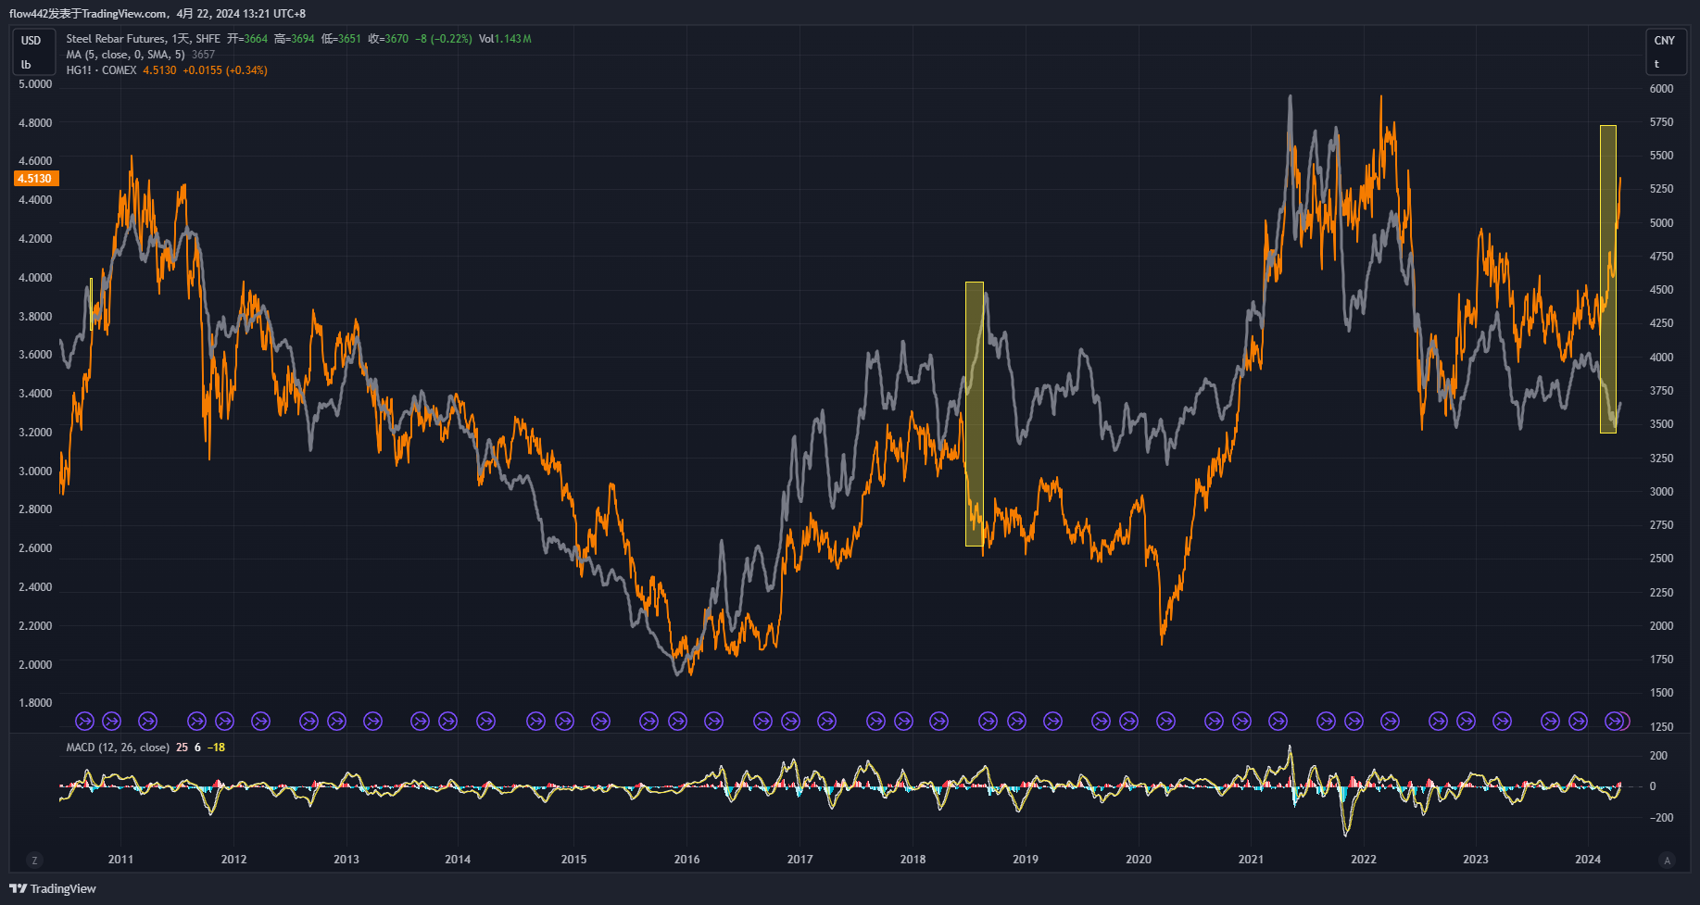Click the USD currency button
This screenshot has height=905, width=1700.
[32, 41]
